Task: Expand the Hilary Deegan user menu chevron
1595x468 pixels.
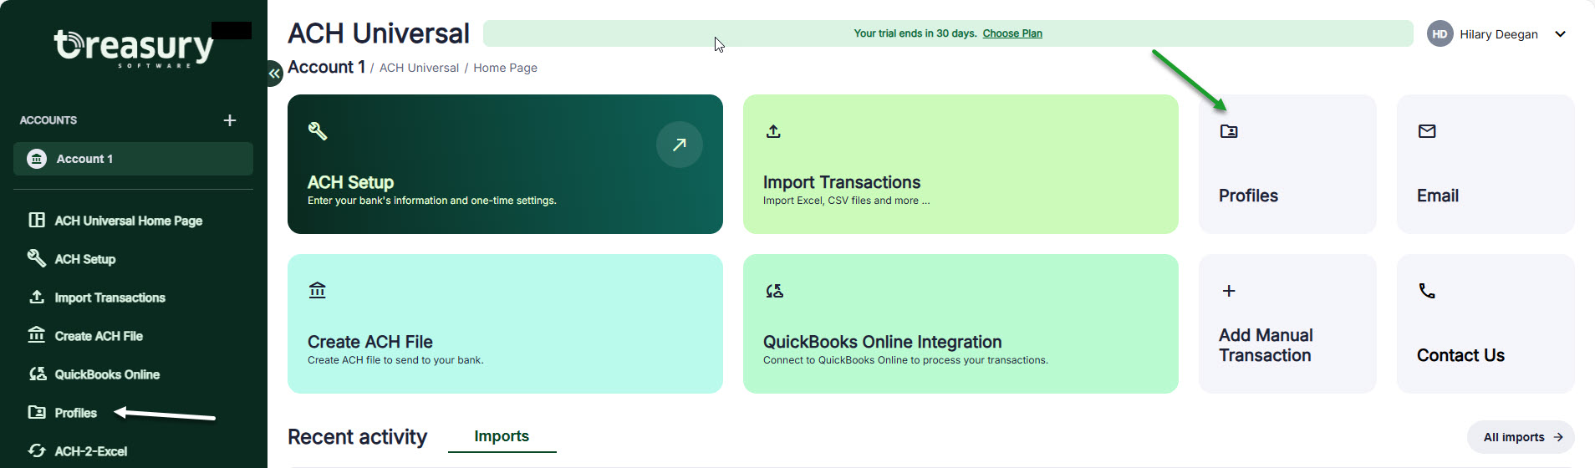Action: [1560, 34]
